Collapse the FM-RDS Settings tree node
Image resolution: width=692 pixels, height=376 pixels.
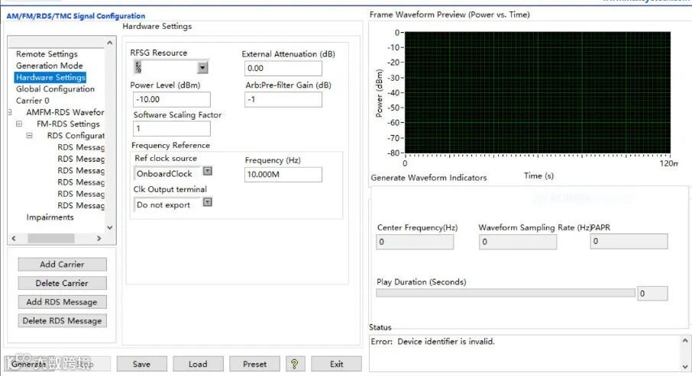pos(19,124)
